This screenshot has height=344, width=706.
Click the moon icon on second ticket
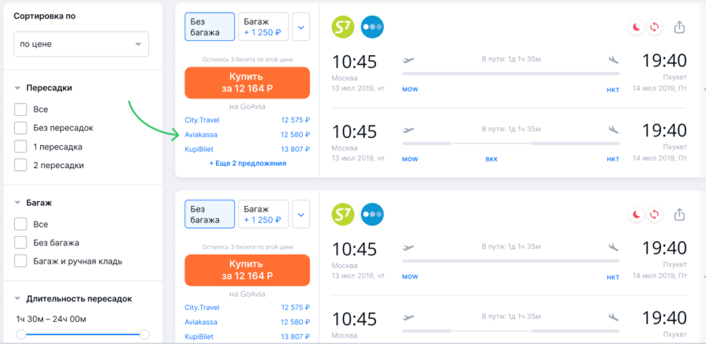coord(635,215)
